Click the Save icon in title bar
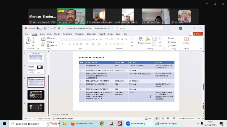This screenshot has width=227, height=127. click(45, 28)
